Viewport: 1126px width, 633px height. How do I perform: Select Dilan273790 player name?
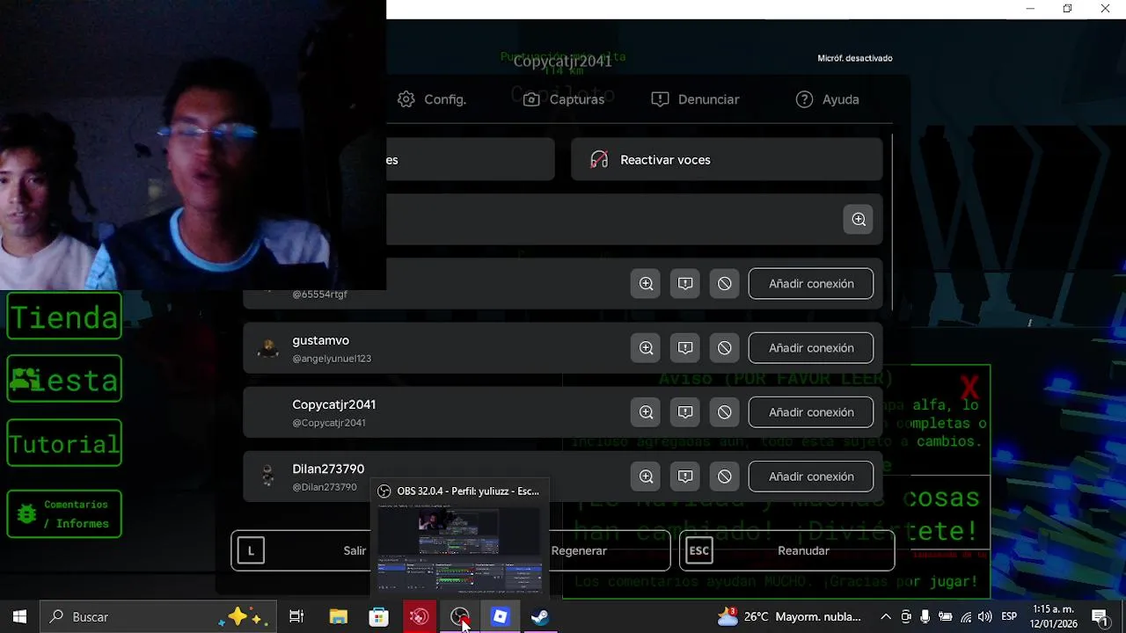328,469
